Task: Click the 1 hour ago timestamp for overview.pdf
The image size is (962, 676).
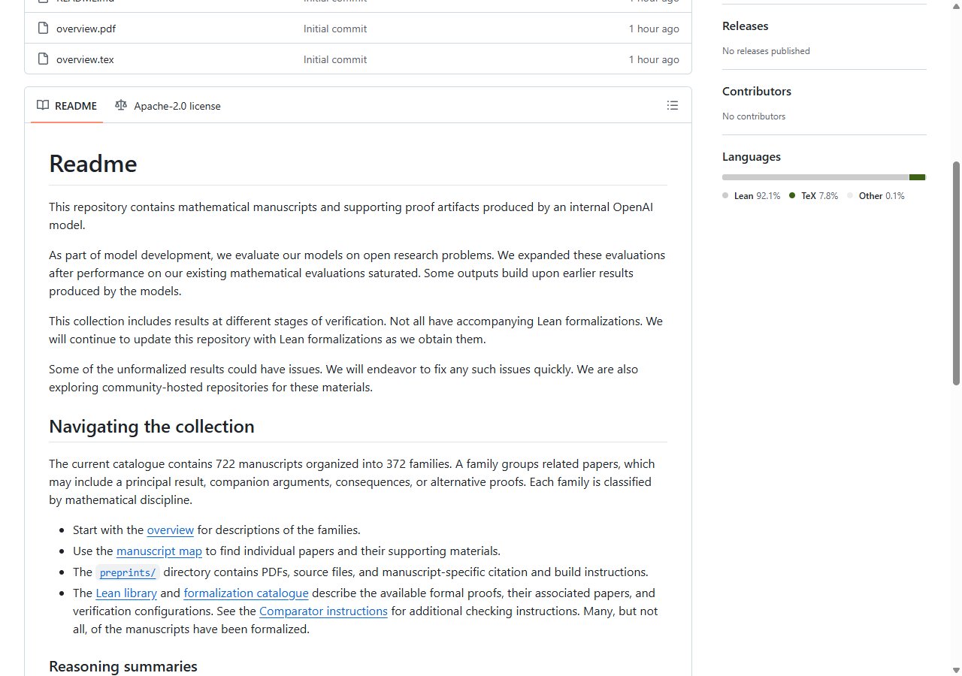Action: 654,29
